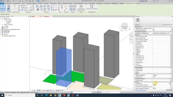Open Armature rod (Арматурный стержень) tool

pos(92,7)
